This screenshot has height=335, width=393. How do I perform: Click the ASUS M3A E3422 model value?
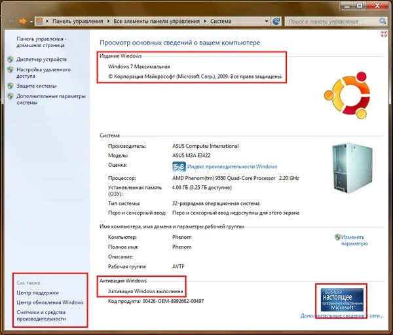[x=191, y=156]
